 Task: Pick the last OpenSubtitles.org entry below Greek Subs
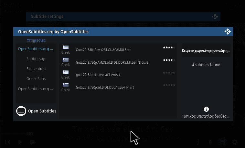[x=36, y=89]
